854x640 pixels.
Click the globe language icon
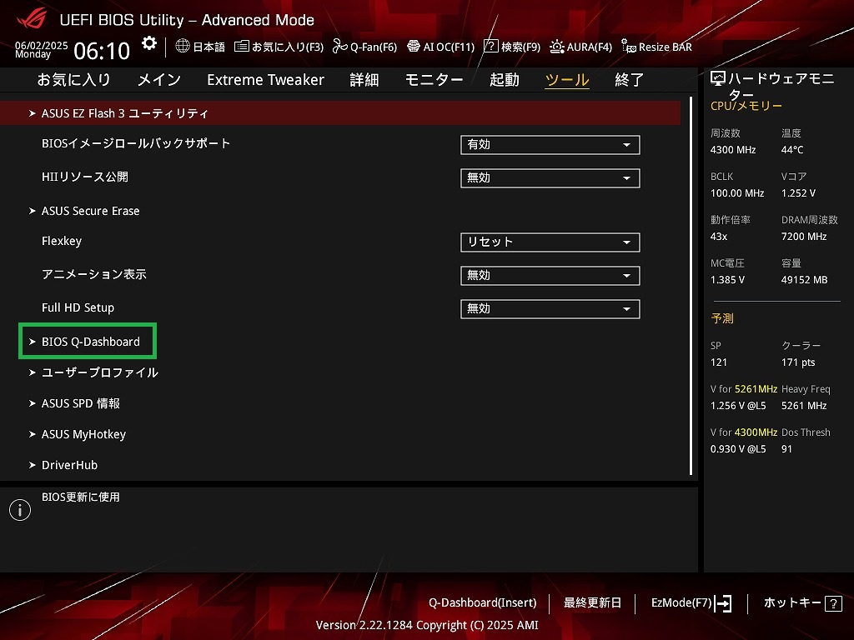tap(183, 47)
